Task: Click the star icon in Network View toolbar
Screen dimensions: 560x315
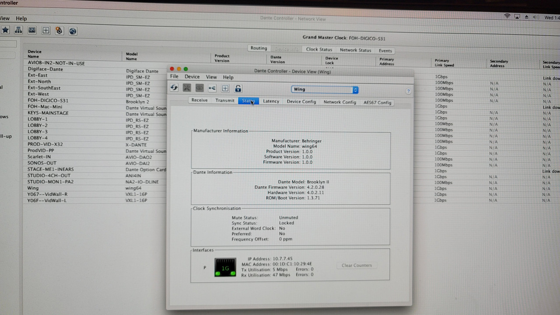Action: point(5,30)
